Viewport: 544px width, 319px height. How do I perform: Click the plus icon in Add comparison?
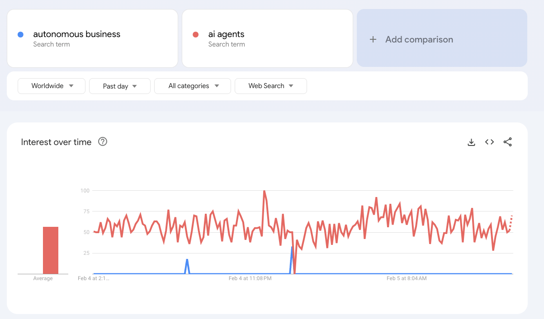tap(373, 39)
